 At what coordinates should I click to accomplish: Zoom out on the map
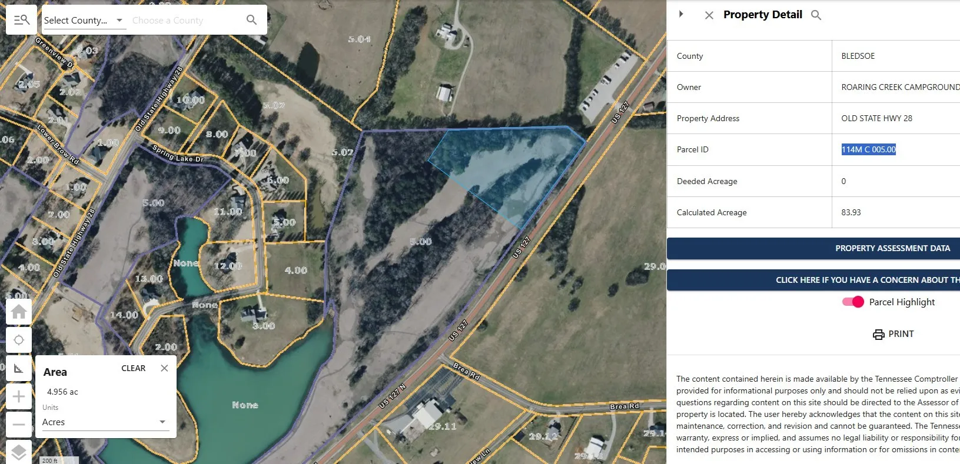[19, 425]
